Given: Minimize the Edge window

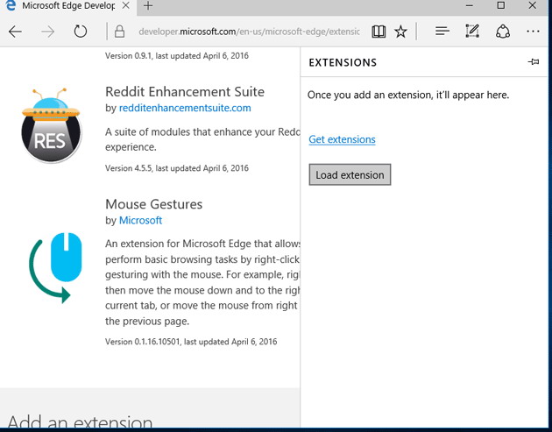Looking at the screenshot, I should (470, 5).
